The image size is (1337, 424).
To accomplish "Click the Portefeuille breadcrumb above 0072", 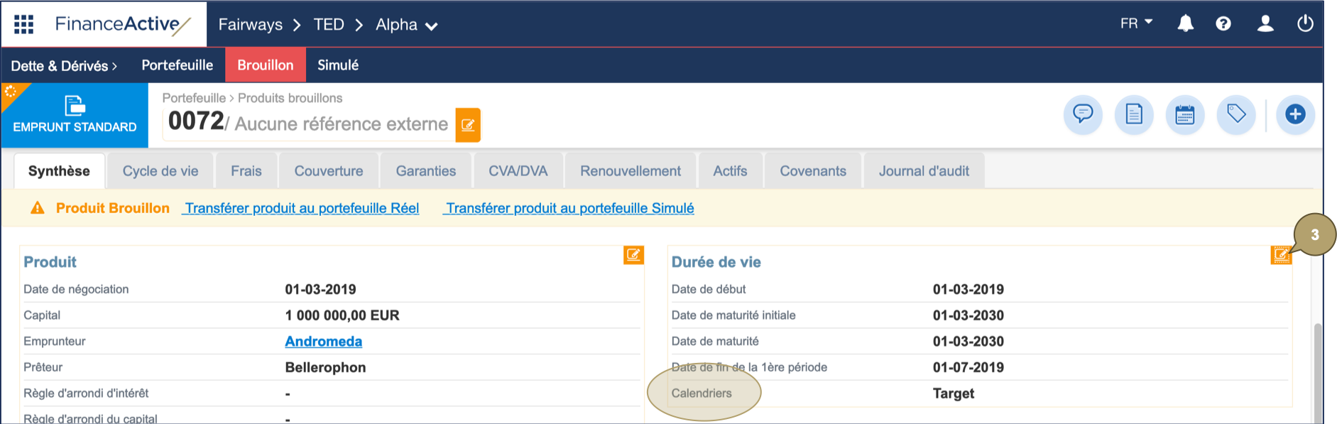I will 194,98.
